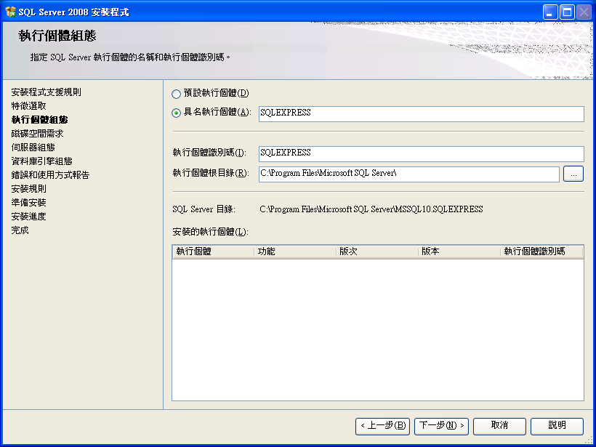Select the 具名執行個體 radio button
Screen dimensions: 596x447
pos(176,113)
